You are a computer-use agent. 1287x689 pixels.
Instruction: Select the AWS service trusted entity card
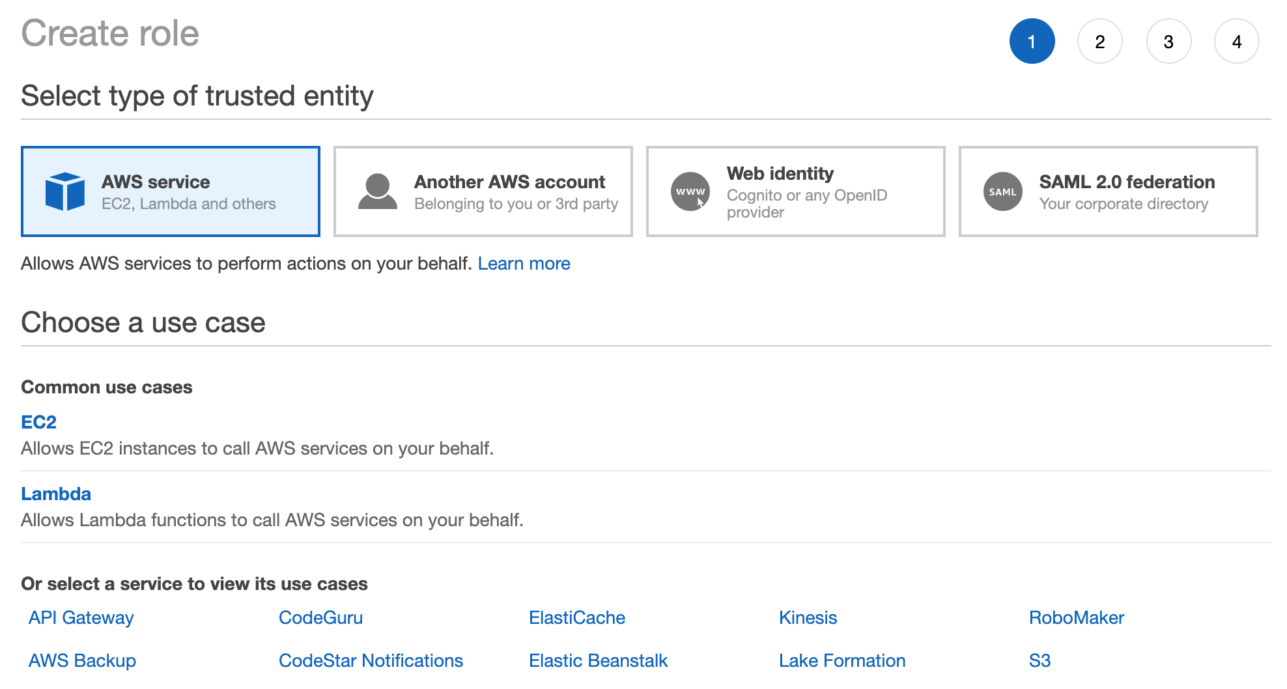click(x=171, y=191)
